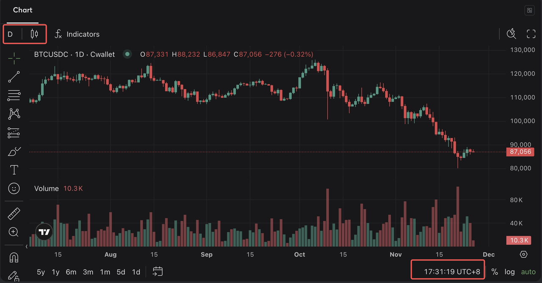Open the Indicators menu
Screen dimensions: 542x283
point(77,34)
